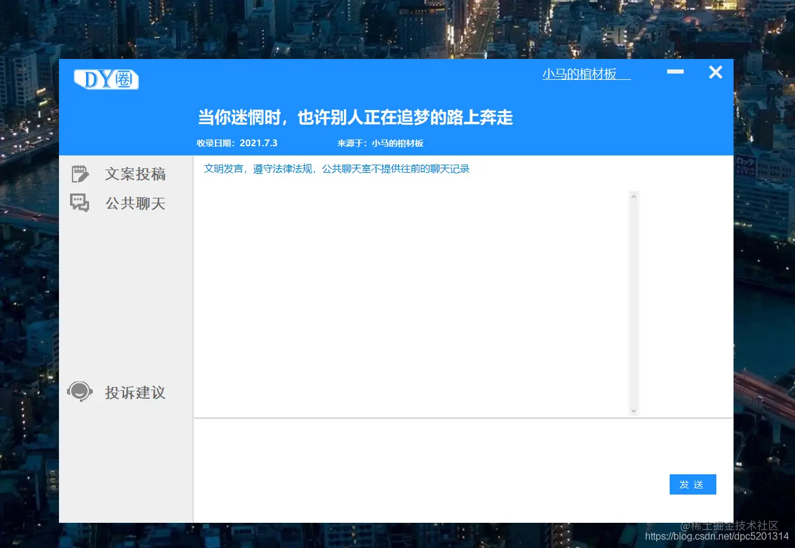Click the scrollbar down arrow
The height and width of the screenshot is (548, 795).
[633, 410]
